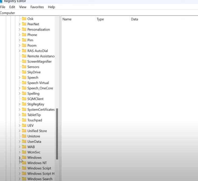Click the Pim folder icon

tap(24, 40)
